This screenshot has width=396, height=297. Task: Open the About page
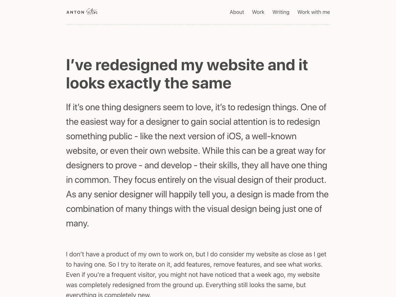click(237, 12)
